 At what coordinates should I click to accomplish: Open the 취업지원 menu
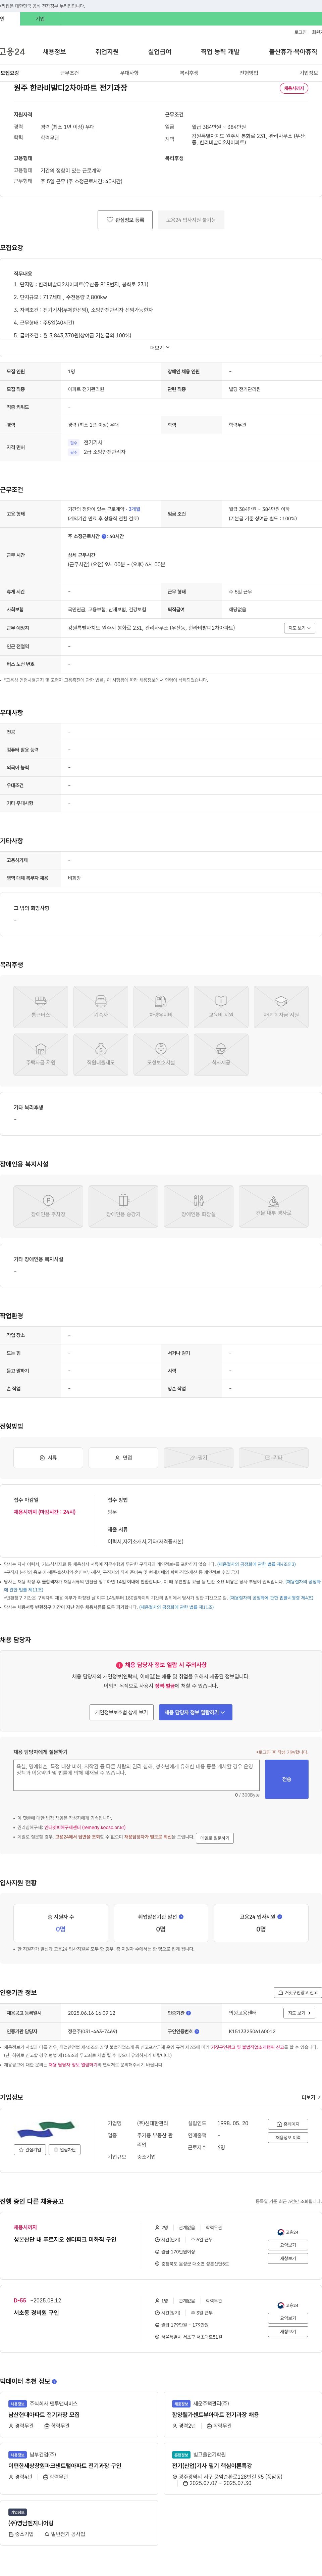click(107, 52)
